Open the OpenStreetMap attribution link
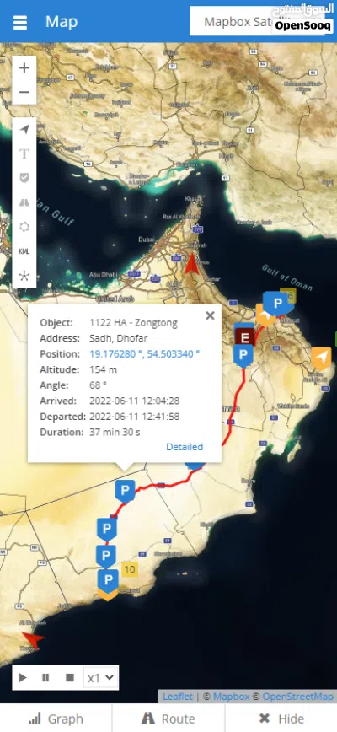 tap(298, 697)
